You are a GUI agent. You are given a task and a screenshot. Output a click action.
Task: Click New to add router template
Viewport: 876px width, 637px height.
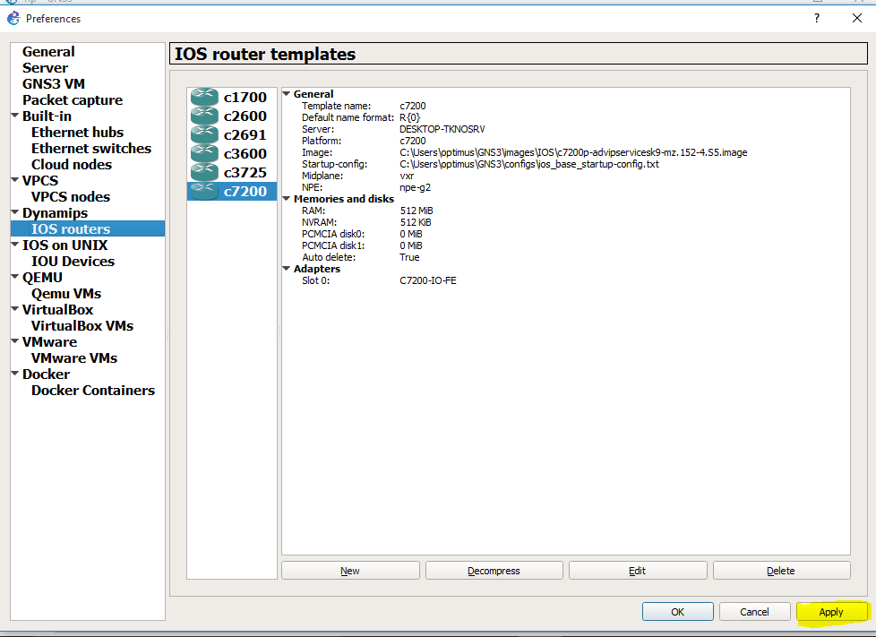[x=350, y=571]
